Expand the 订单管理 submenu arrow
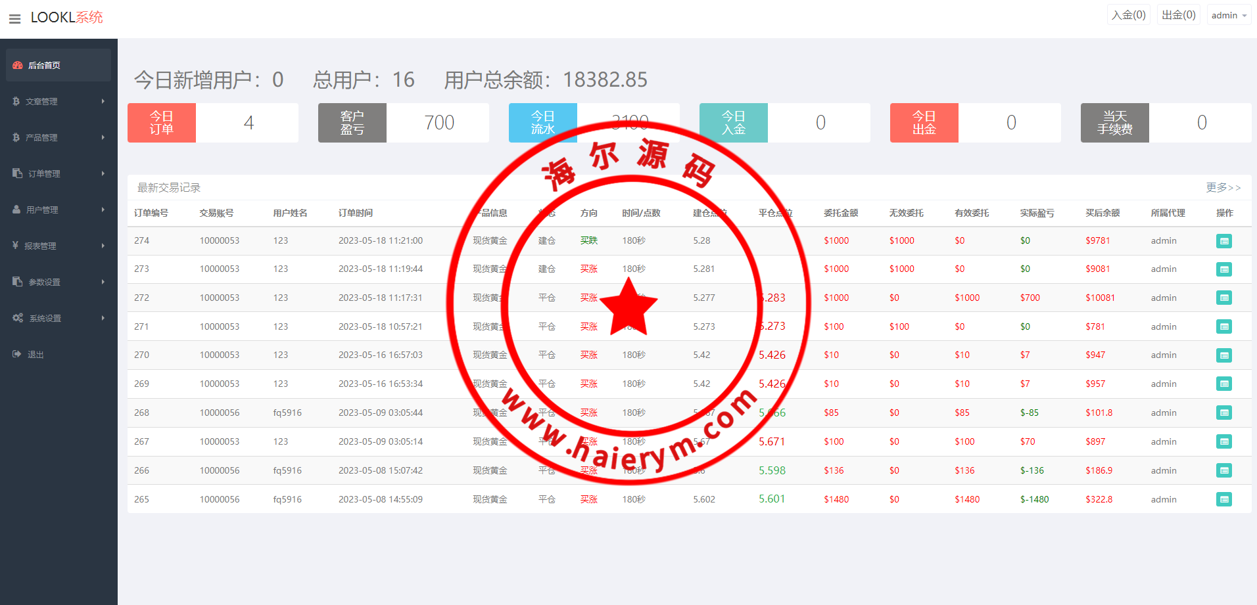Screen dimensions: 1257x605 [x=103, y=173]
